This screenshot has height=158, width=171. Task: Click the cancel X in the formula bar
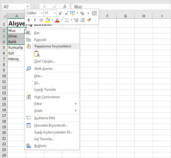tap(44, 7)
